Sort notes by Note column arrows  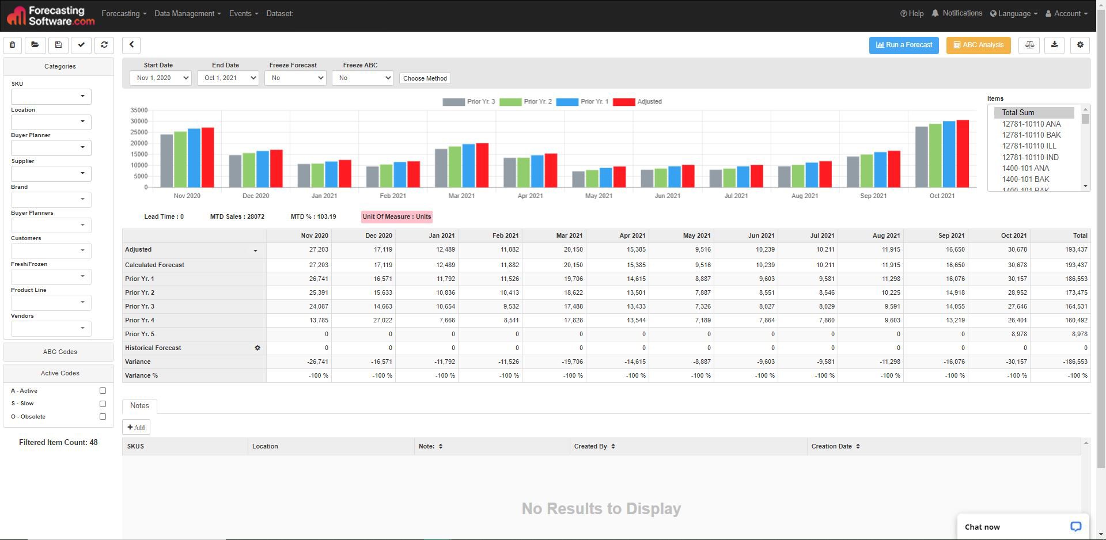point(440,446)
